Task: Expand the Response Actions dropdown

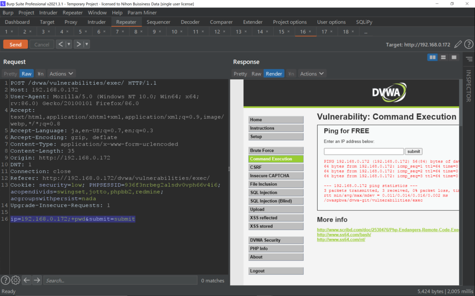Action: (312, 74)
